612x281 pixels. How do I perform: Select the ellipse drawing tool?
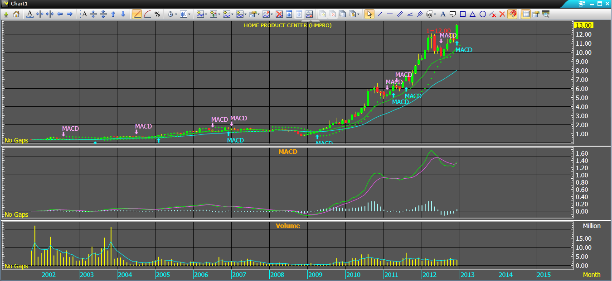point(483,14)
